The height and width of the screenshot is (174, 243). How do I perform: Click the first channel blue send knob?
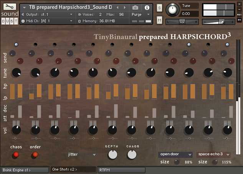click(x=12, y=53)
